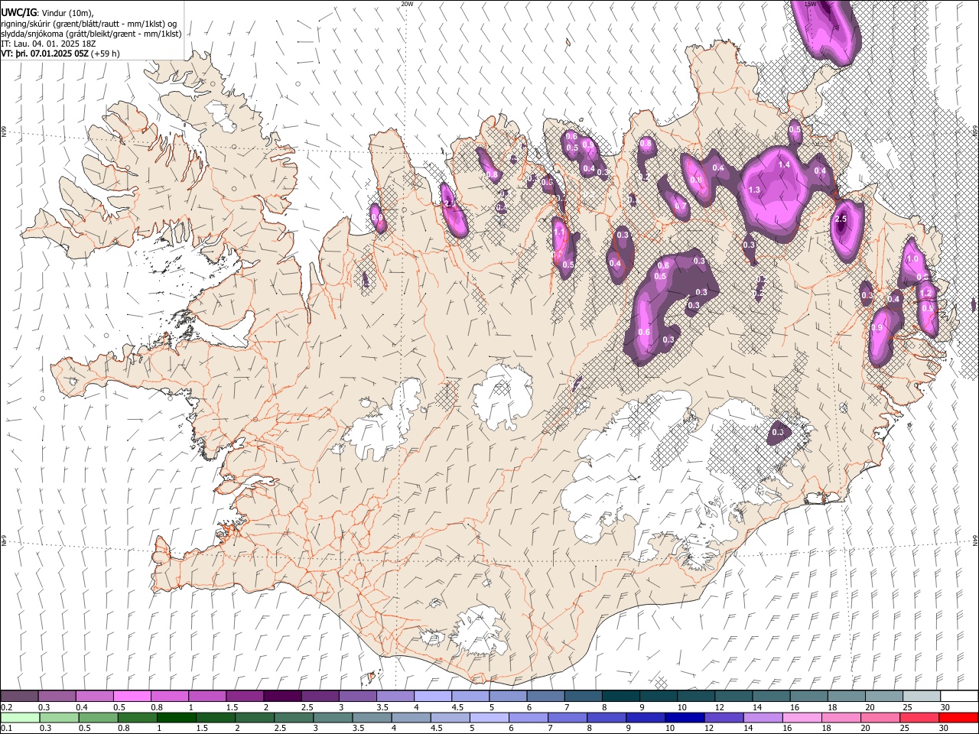The width and height of the screenshot is (979, 734).
Task: Click the 'VT: þri. 07.01.2025 05Z (+59 h)' line
Action: coord(61,54)
